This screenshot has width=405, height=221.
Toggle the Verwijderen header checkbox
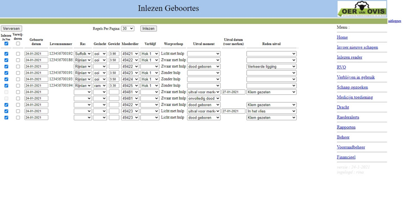coord(18,44)
